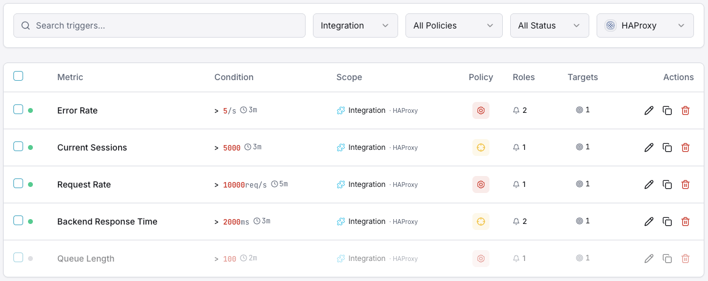Check the Queue Length row checkbox
This screenshot has width=708, height=281.
click(x=18, y=257)
